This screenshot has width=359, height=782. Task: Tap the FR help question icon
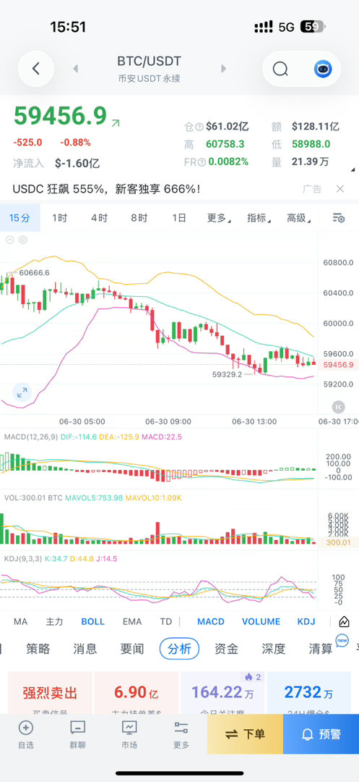pos(202,162)
